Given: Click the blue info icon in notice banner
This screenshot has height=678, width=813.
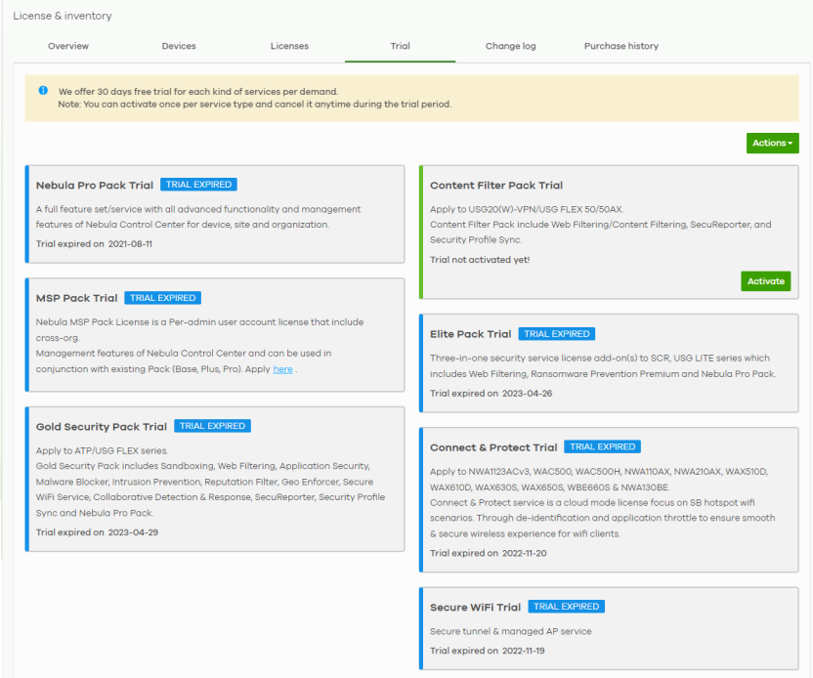Looking at the screenshot, I should (x=43, y=91).
